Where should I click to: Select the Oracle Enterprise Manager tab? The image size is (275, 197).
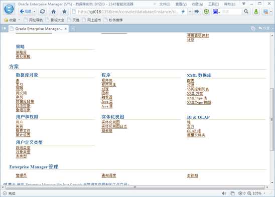coord(39,29)
